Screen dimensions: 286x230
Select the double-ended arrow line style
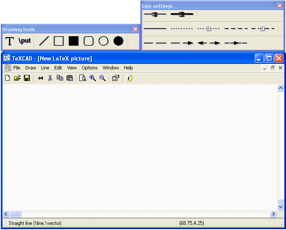click(209, 43)
